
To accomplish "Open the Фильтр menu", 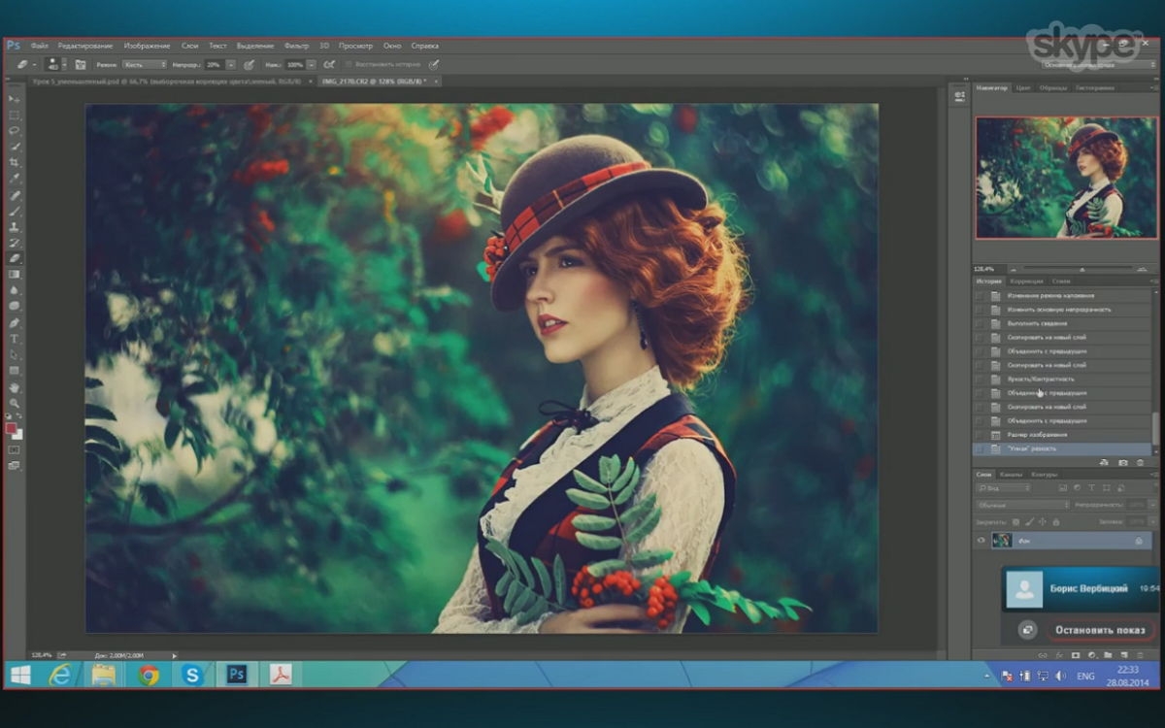I will (296, 46).
